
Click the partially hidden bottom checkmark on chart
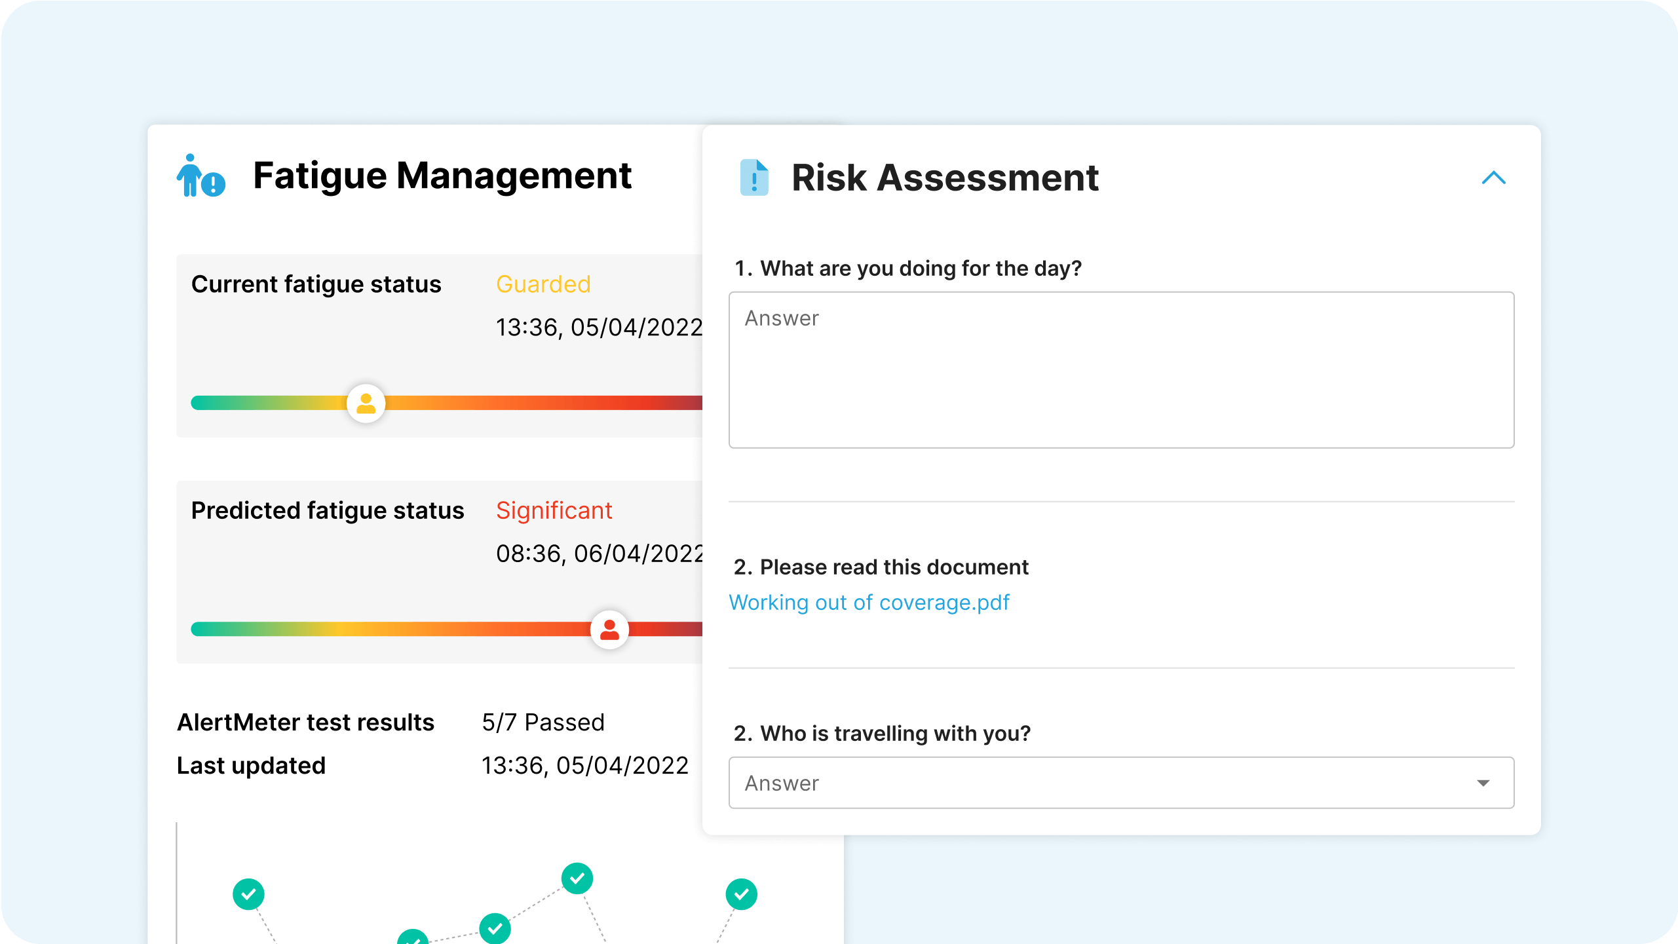click(x=413, y=938)
